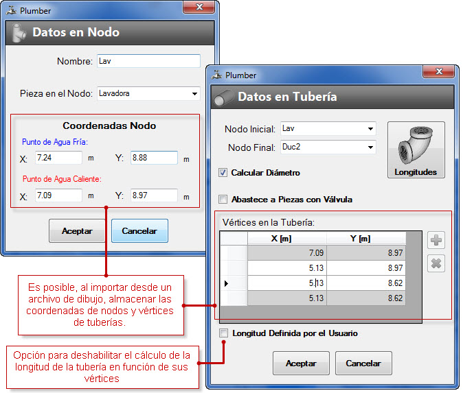Viewport: 474px width, 393px height.
Task: Open the Pieza en el Nodo dropdown
Action: 194,93
